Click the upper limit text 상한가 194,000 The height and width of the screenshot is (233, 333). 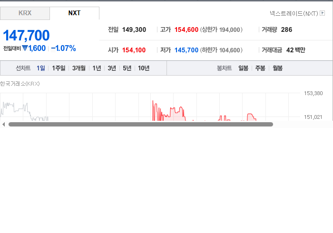pyautogui.click(x=221, y=29)
